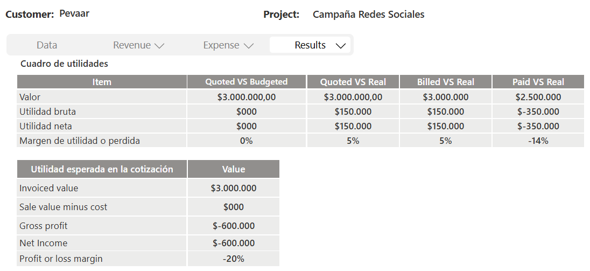Switch to the Revenue tab
Screen dimensions: 590x271
point(131,45)
